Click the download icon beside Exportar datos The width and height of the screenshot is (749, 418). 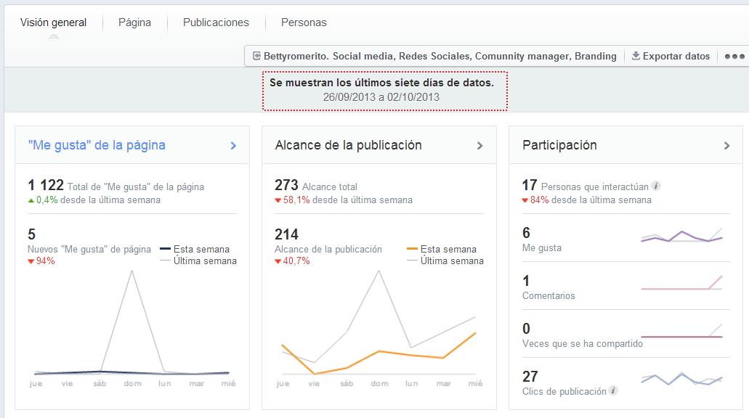pos(636,56)
